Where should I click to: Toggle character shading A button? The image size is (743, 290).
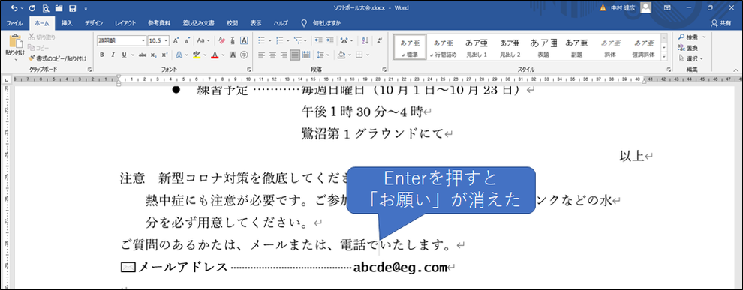[233, 55]
